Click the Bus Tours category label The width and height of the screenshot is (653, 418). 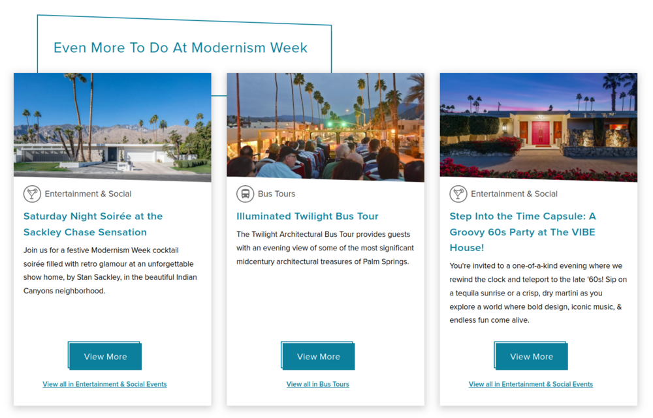point(276,194)
